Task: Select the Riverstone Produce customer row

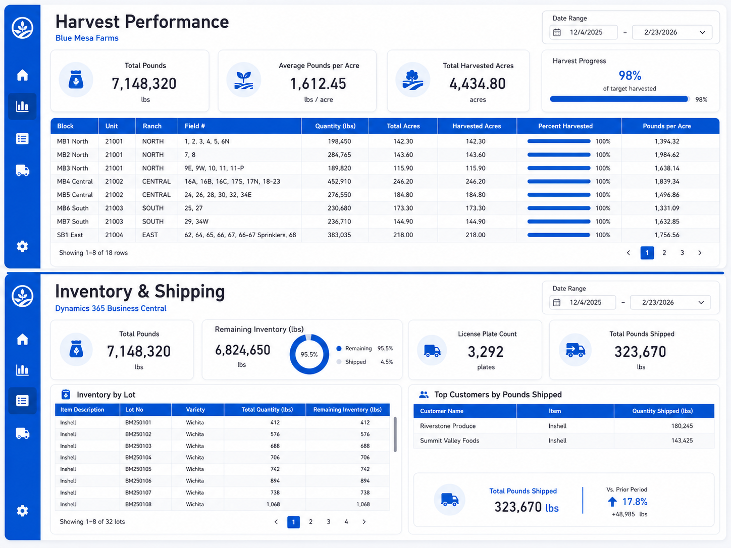Action: 564,426
